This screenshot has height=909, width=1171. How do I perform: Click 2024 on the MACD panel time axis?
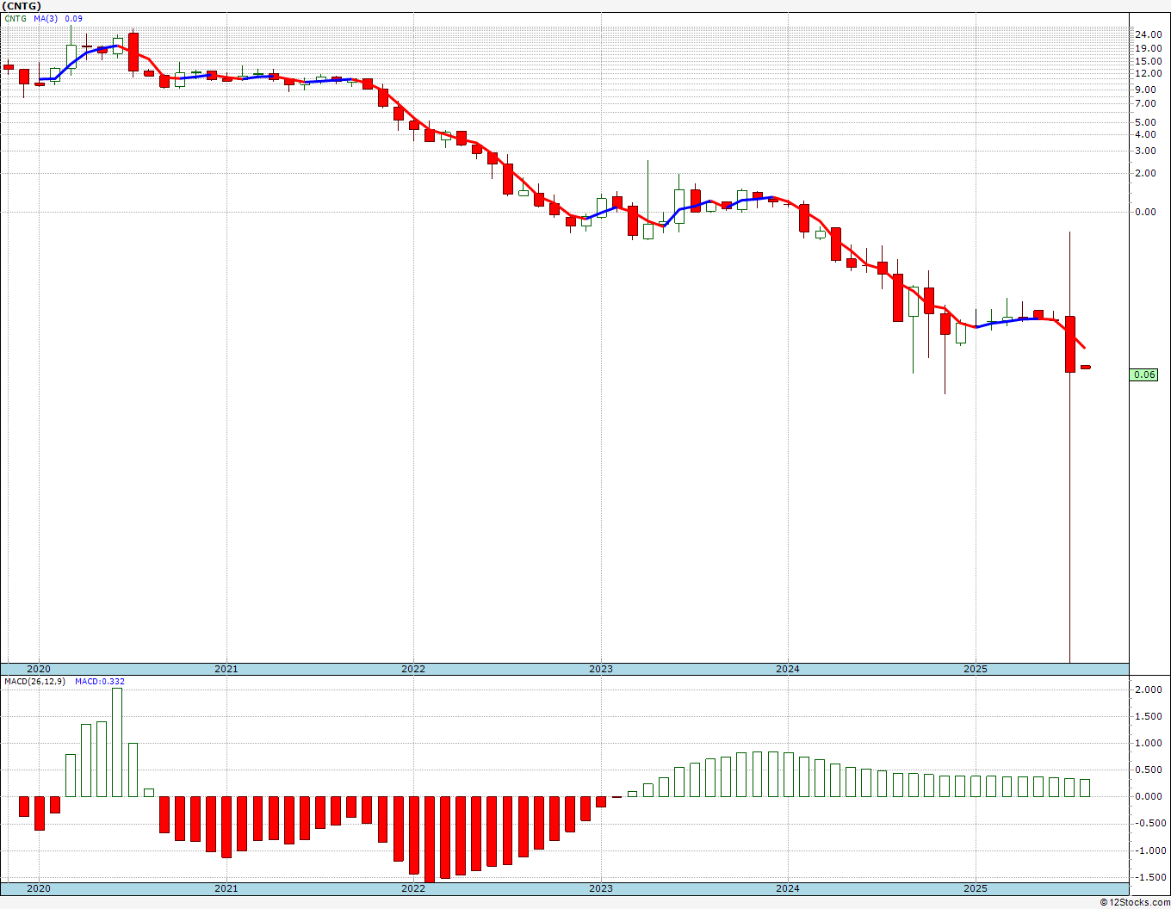click(788, 888)
